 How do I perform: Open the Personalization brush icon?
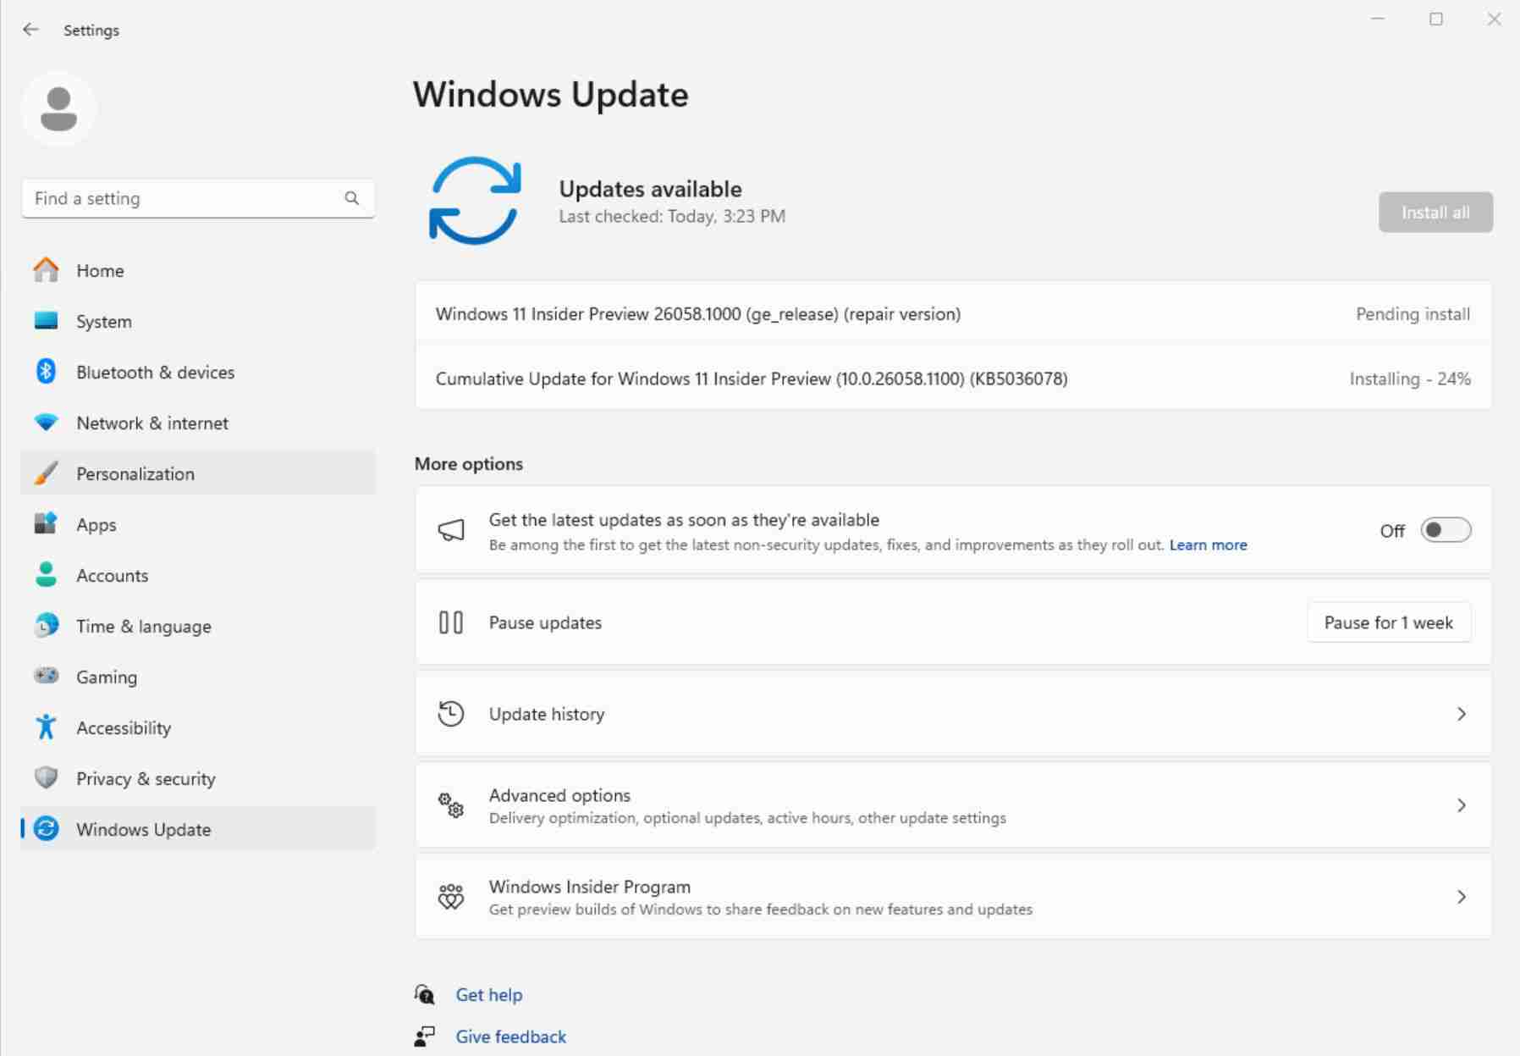pyautogui.click(x=46, y=473)
